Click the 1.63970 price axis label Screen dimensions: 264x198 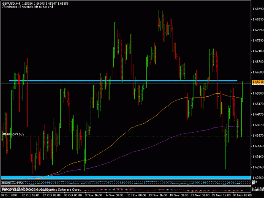click(x=258, y=136)
